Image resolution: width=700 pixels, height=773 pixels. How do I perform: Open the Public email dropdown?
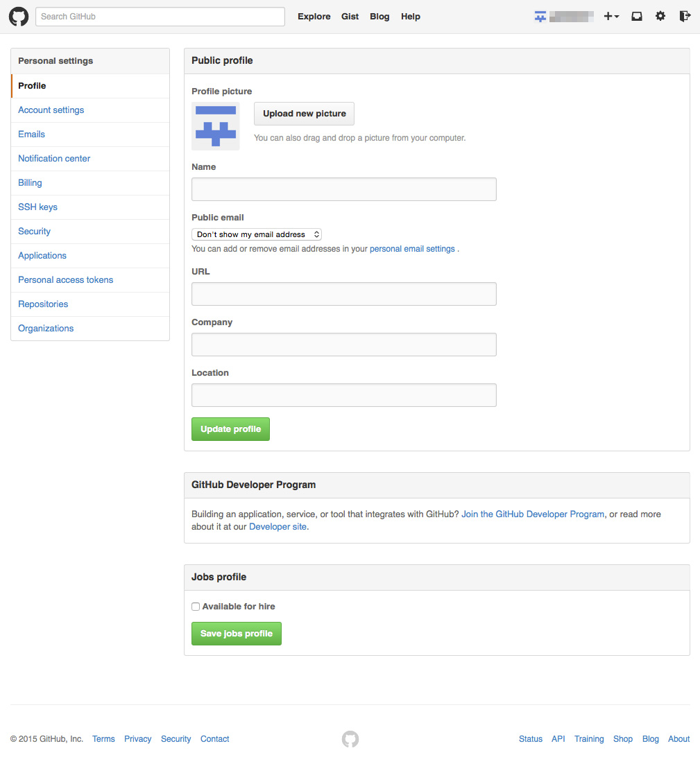point(257,234)
